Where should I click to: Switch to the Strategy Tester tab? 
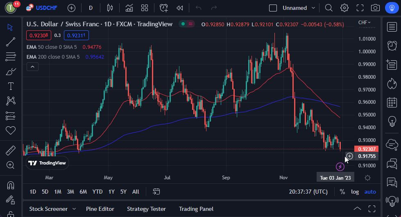coord(146,209)
